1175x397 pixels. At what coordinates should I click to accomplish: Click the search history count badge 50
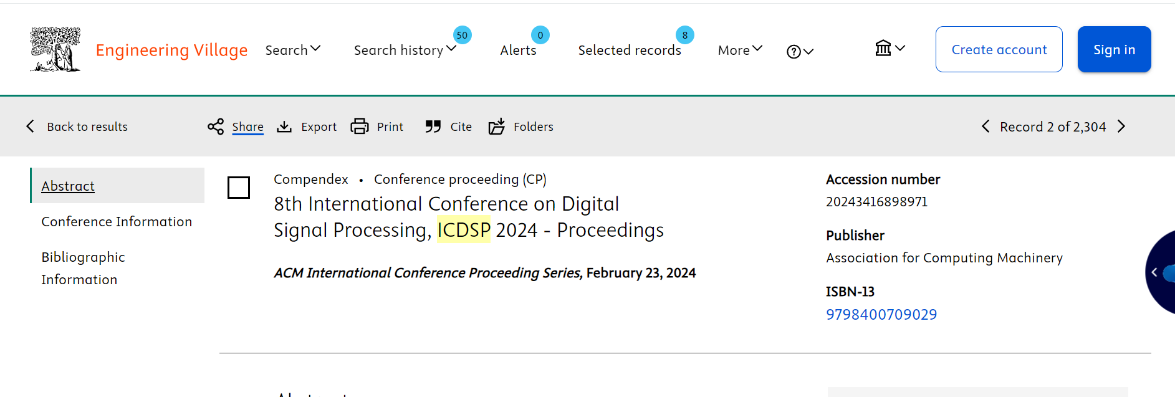(462, 35)
